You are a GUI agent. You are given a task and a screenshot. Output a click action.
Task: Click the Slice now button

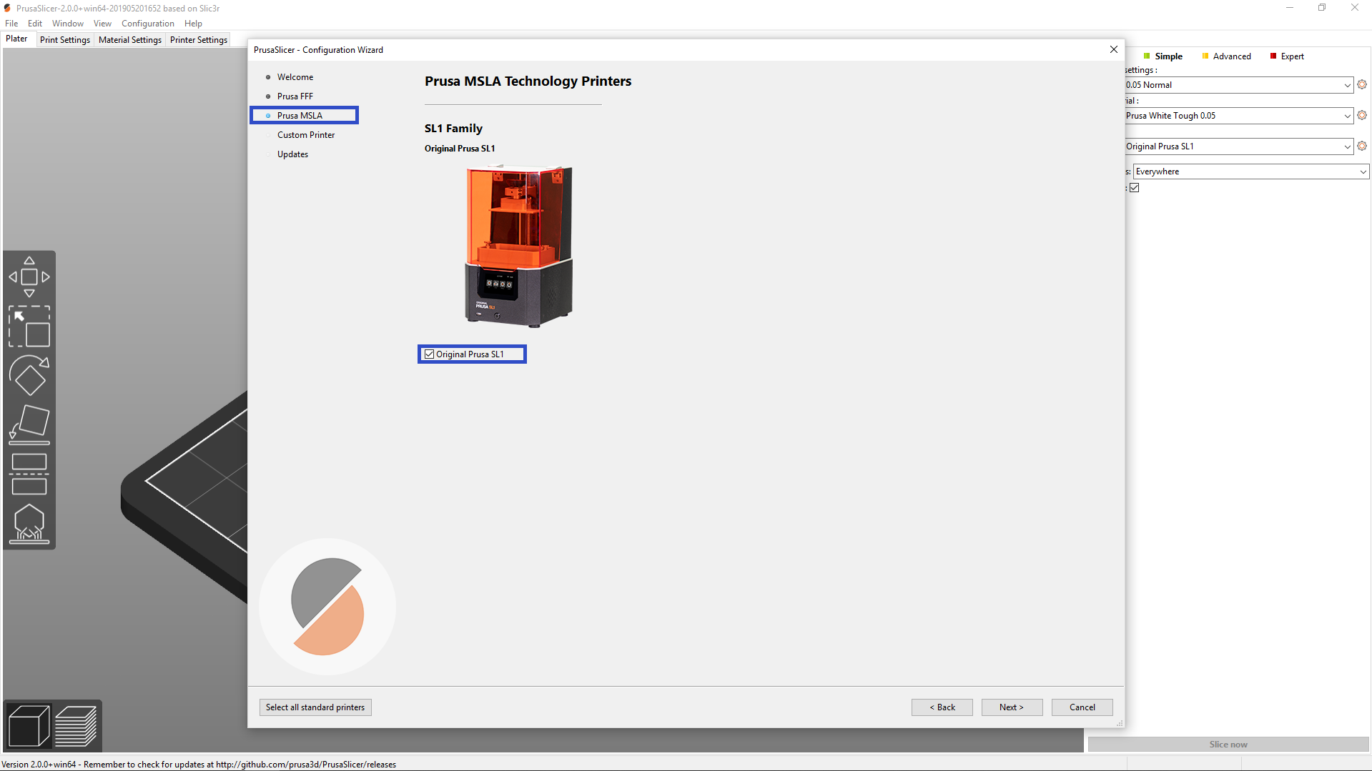point(1228,745)
